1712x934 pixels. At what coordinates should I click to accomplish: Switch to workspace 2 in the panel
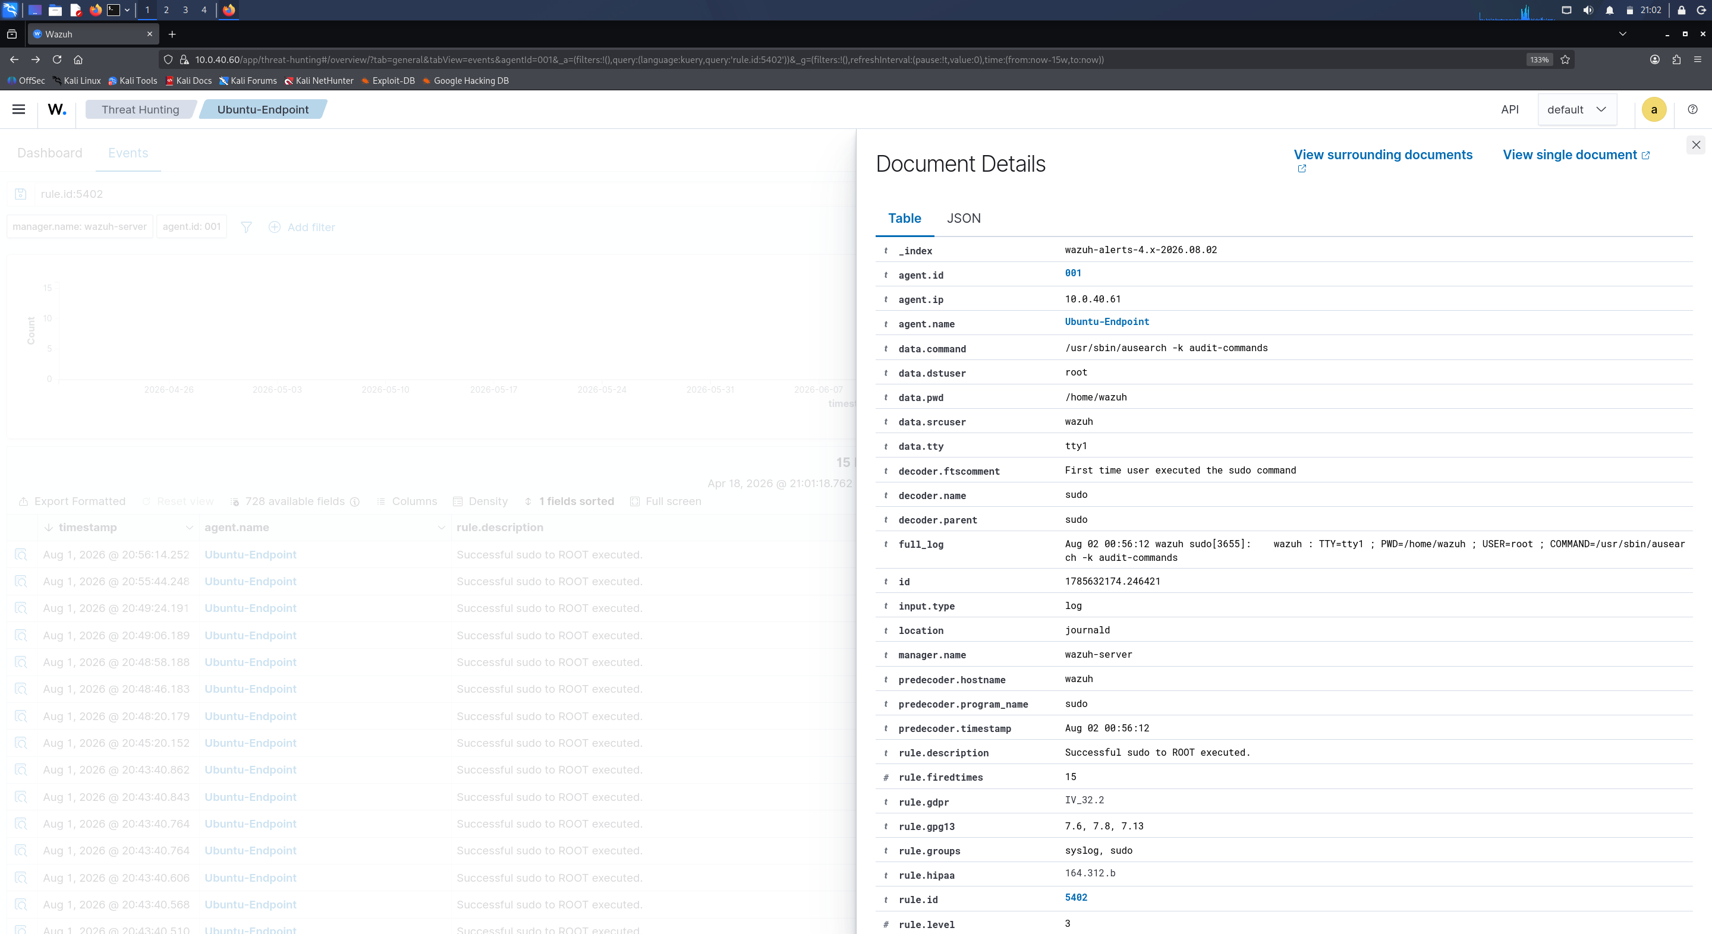coord(166,10)
